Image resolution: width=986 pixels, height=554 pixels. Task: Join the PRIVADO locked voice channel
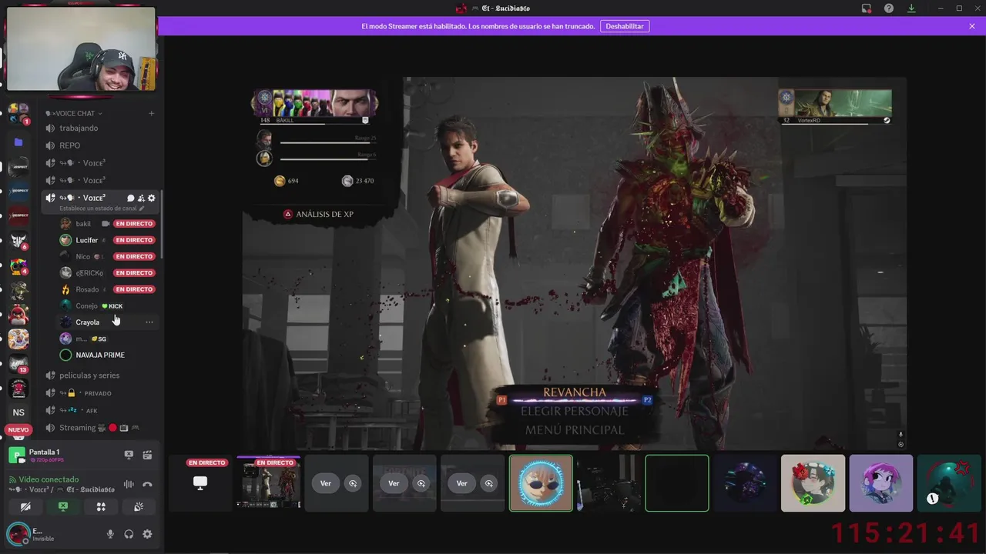pos(101,393)
